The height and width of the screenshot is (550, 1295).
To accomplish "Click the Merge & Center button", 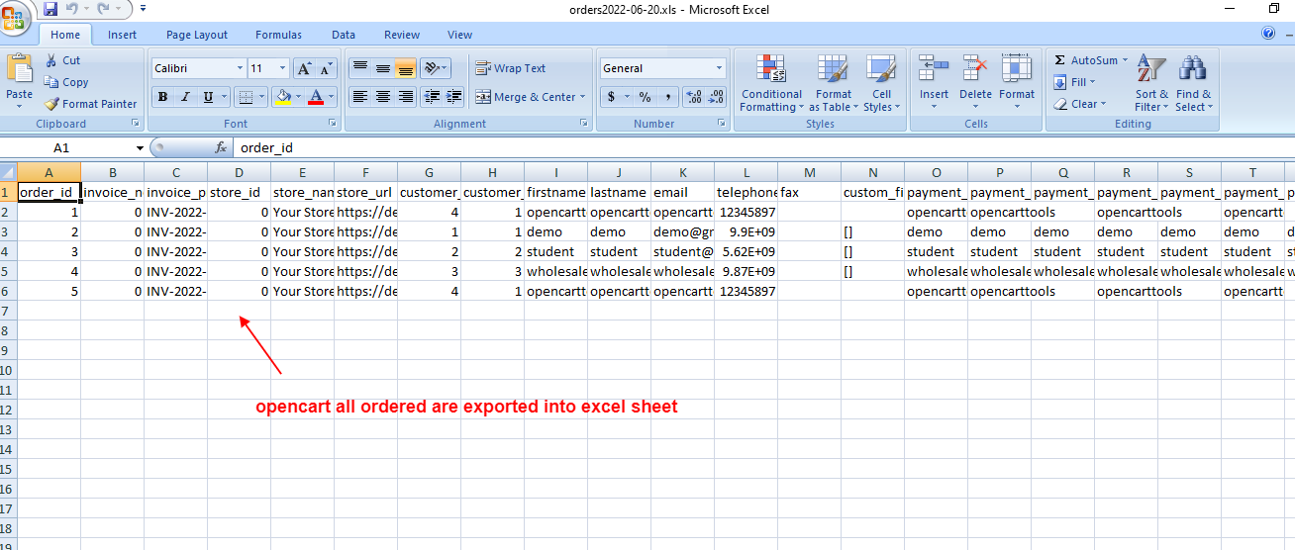I will coord(526,97).
